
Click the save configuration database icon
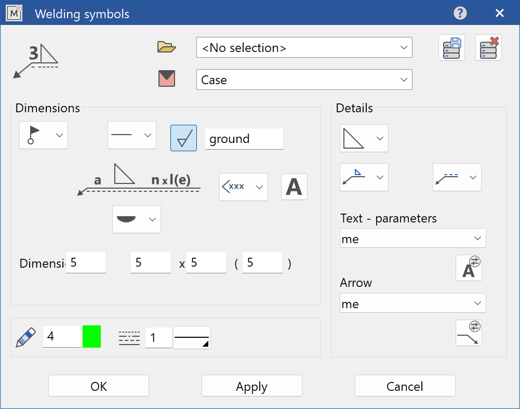pyautogui.click(x=451, y=47)
